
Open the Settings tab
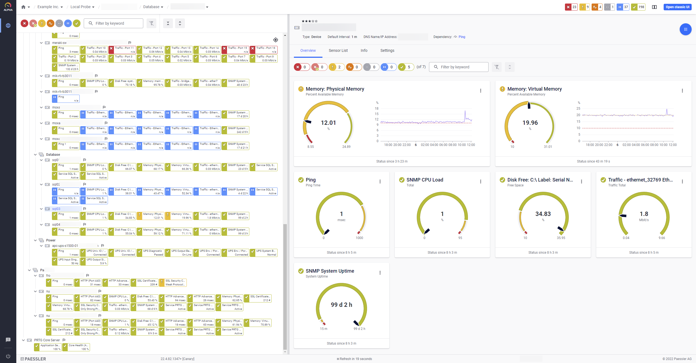tap(387, 50)
